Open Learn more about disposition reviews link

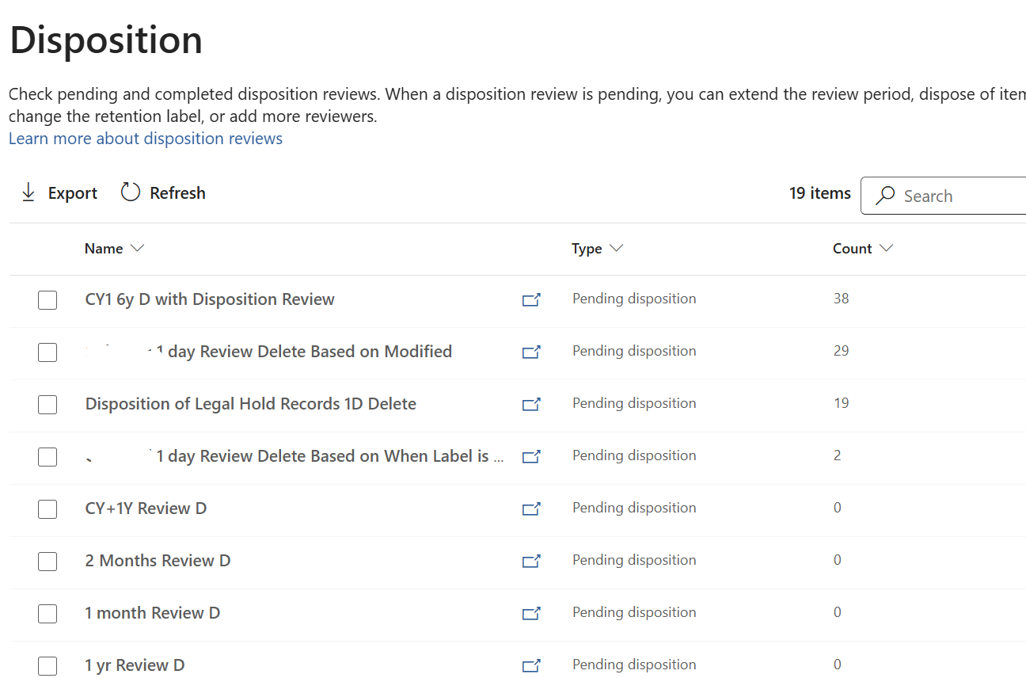146,139
